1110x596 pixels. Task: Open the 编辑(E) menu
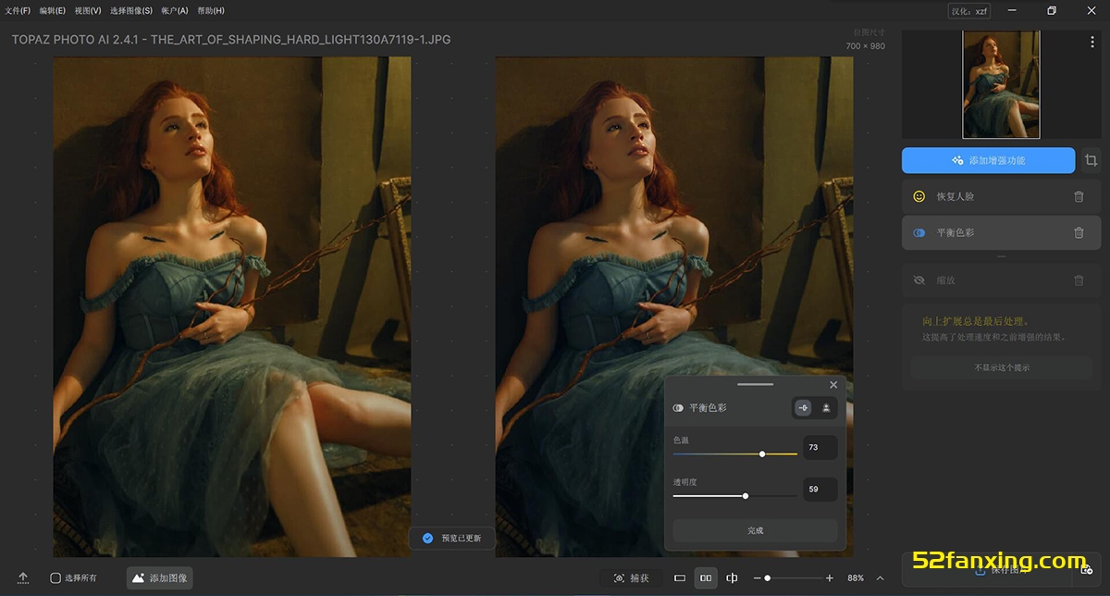point(52,11)
